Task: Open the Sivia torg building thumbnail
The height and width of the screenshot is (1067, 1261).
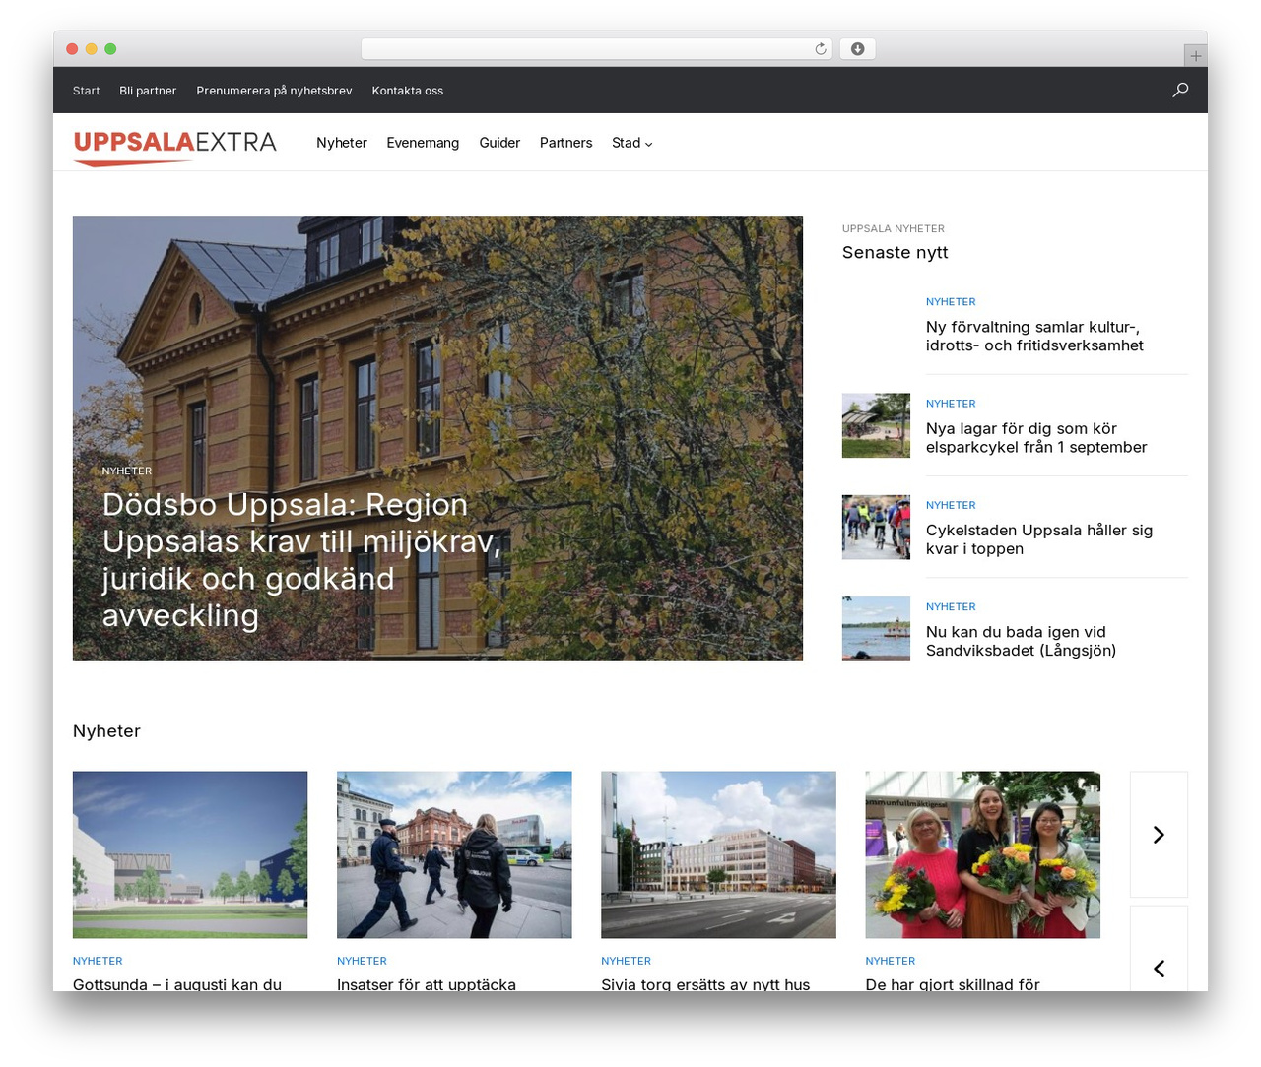Action: [x=718, y=854]
